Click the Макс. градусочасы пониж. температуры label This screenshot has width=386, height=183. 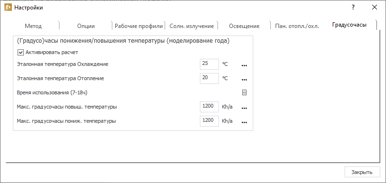[x=67, y=121]
